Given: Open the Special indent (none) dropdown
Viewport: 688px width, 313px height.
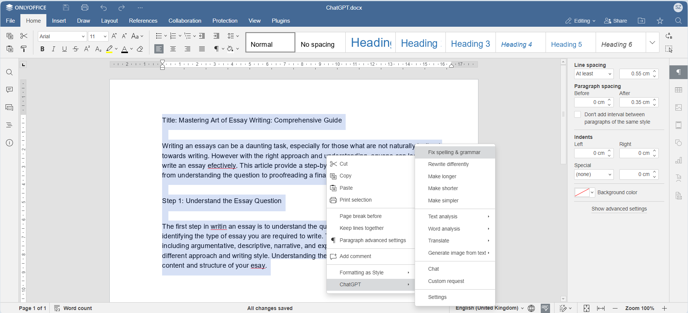Looking at the screenshot, I should (x=594, y=175).
